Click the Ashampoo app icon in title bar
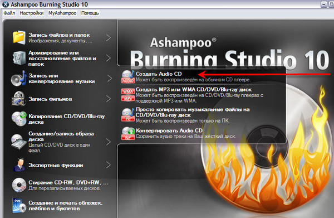The height and width of the screenshot is (218, 334). click(x=6, y=4)
